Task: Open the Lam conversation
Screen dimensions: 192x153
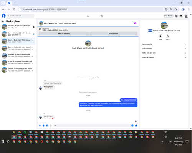Action: (18, 48)
